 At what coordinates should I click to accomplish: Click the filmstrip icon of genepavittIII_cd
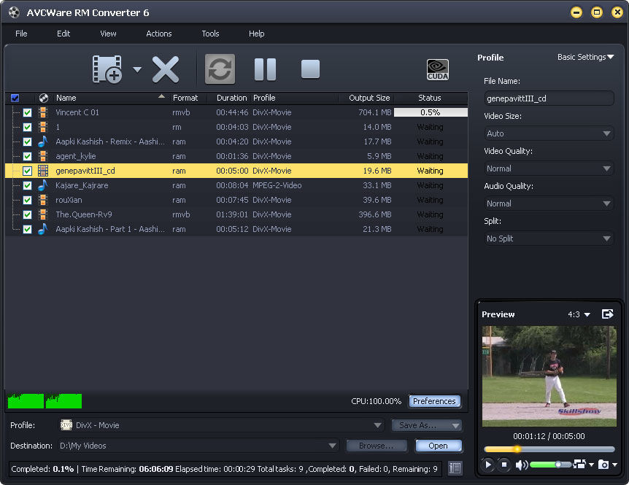click(x=43, y=171)
